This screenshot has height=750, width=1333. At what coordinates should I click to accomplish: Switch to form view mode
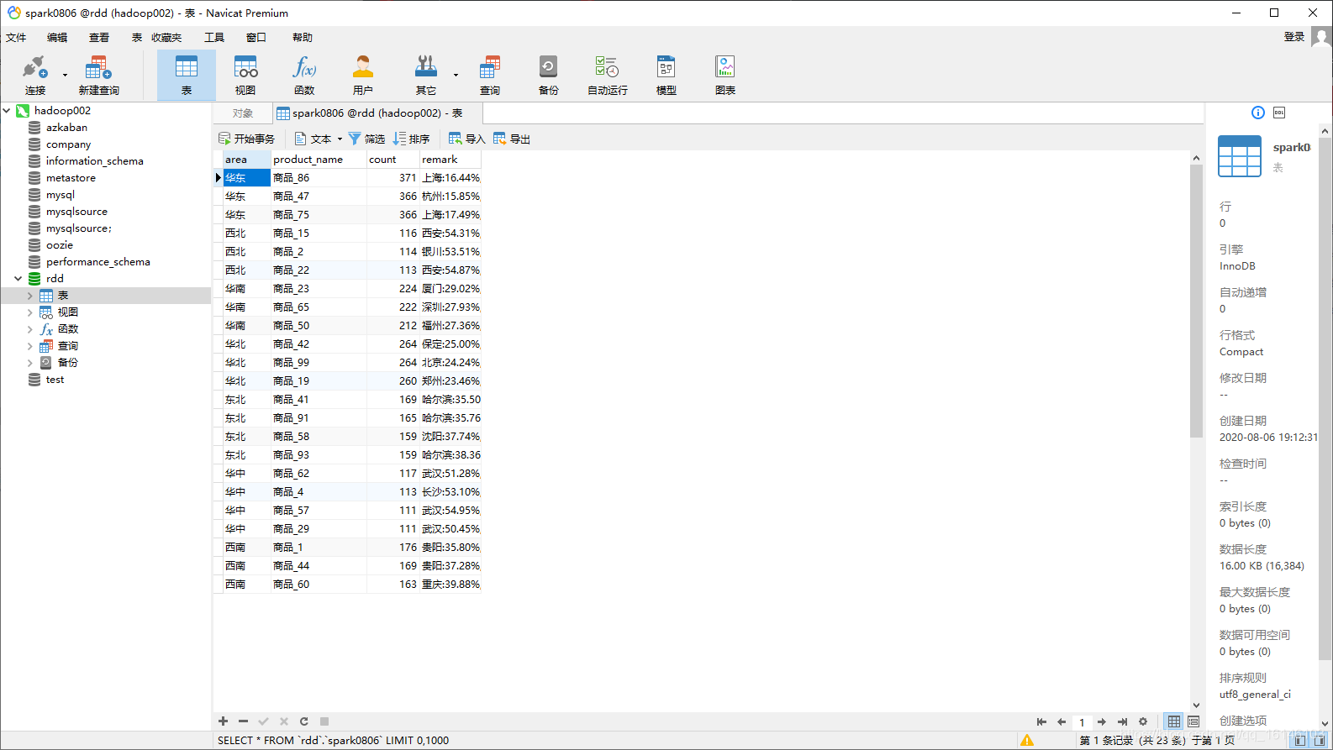point(1193,721)
